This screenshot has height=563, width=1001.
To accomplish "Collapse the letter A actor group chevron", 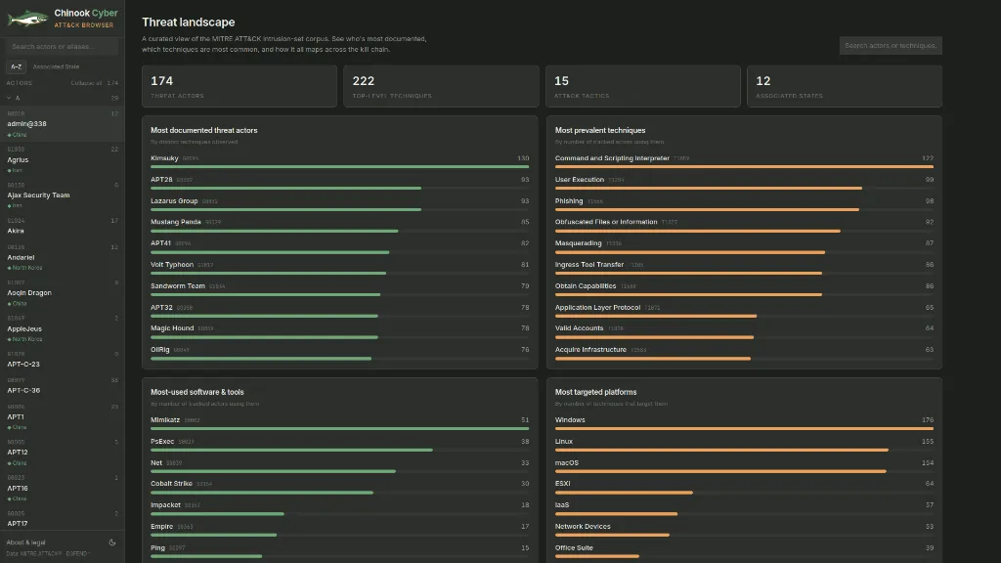I will click(x=9, y=98).
